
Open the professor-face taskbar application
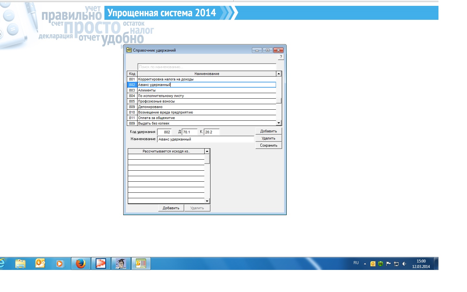[121, 263]
